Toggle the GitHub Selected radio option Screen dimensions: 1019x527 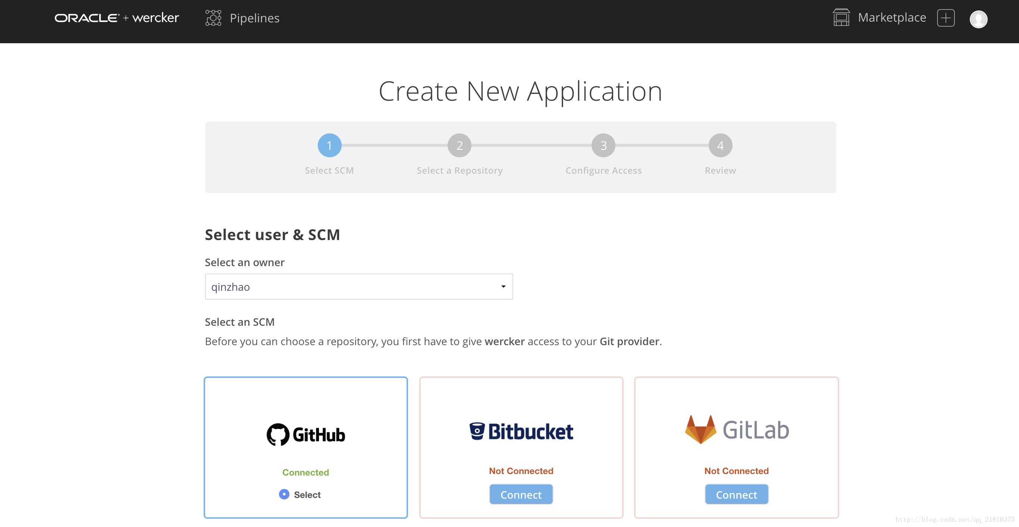click(283, 494)
